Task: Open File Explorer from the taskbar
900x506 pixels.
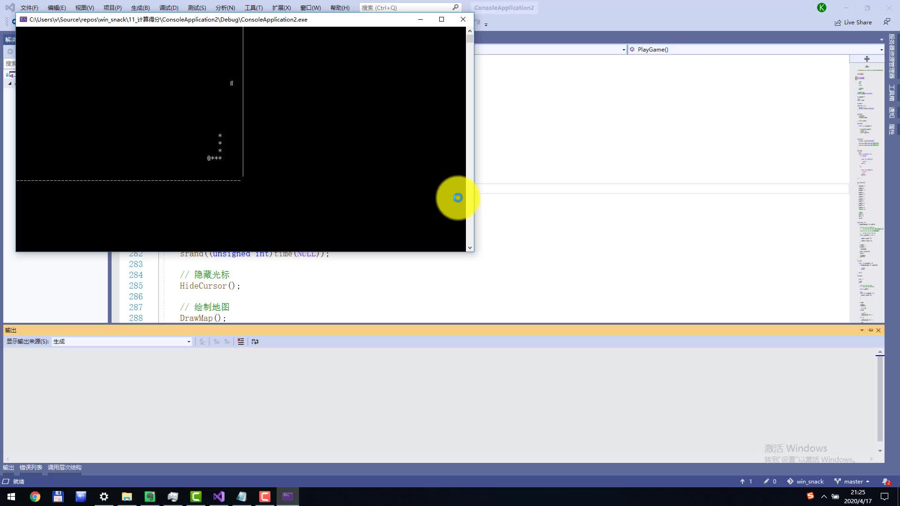Action: [127, 497]
